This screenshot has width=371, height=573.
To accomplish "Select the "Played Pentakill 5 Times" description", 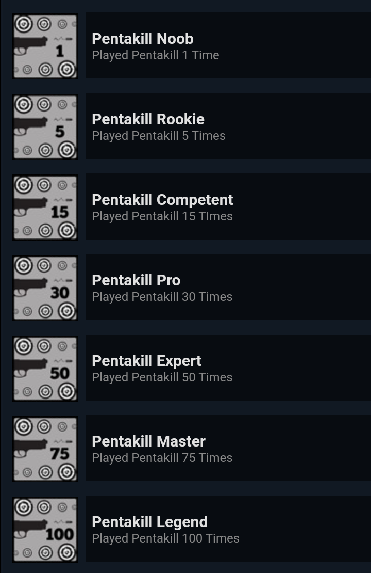I will point(158,136).
